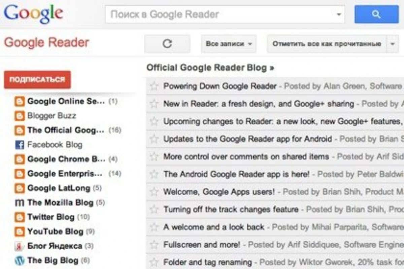Screen dimensions: 404x269
Task: Star the Folder and tag renaming post
Action: click(x=154, y=262)
